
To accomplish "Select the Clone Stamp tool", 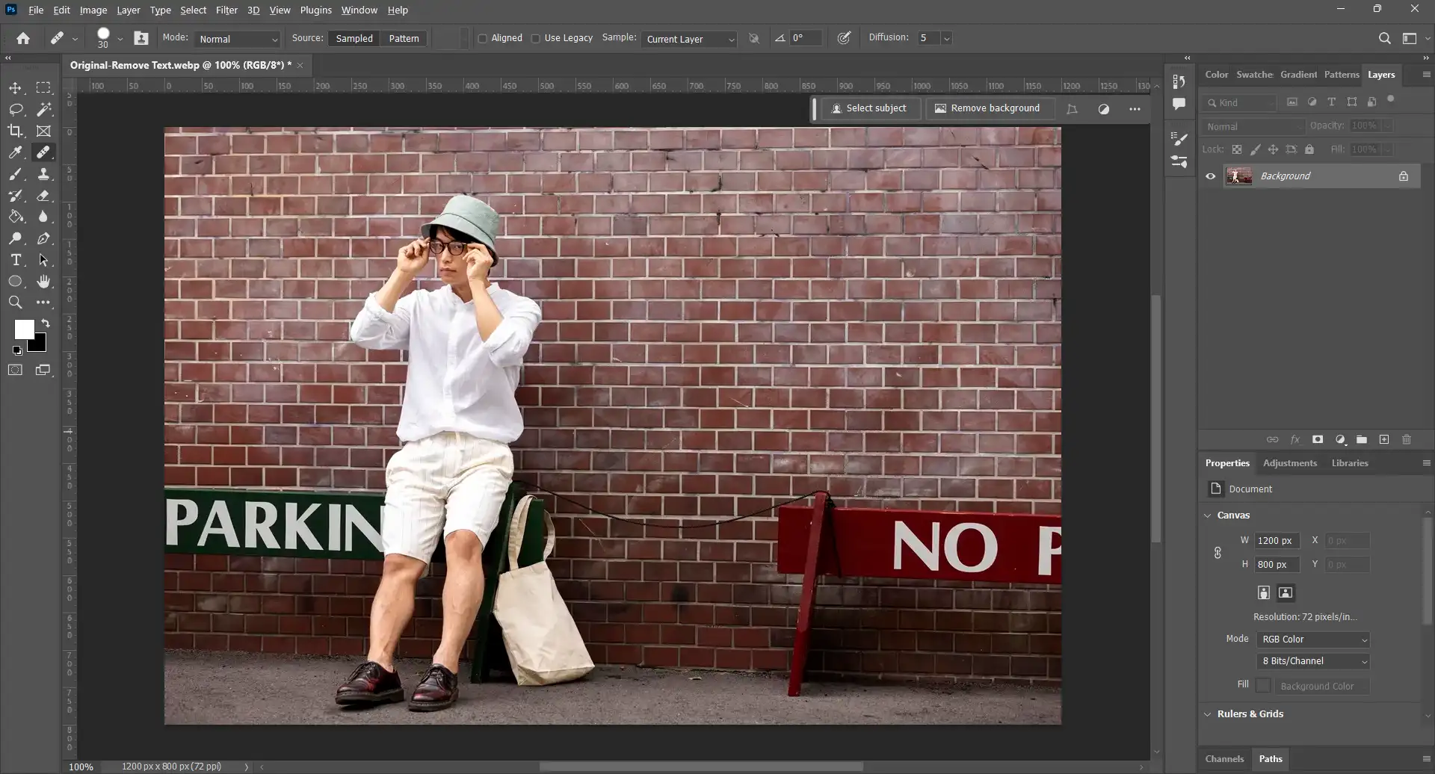I will [x=43, y=174].
